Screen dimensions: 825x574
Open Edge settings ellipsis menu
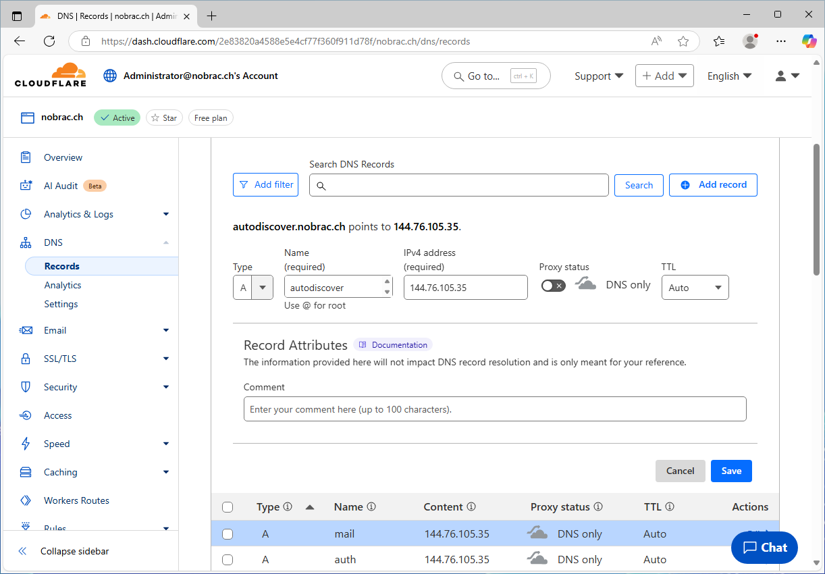(781, 41)
